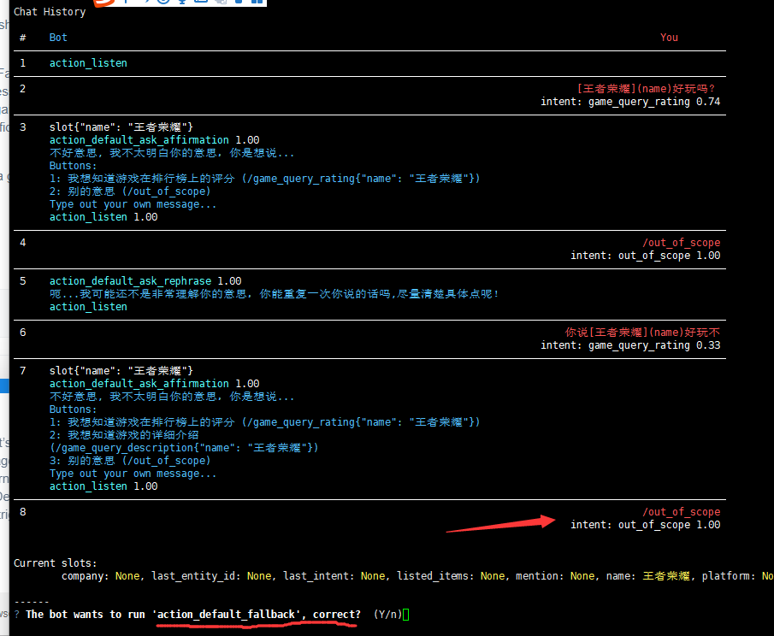Click the slot name line in row 3
The width and height of the screenshot is (774, 636).
coord(121,127)
